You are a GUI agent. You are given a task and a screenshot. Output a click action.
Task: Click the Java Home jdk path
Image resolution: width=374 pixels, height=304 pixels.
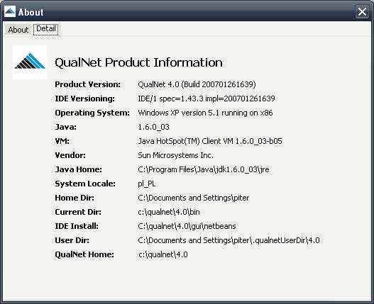204,169
